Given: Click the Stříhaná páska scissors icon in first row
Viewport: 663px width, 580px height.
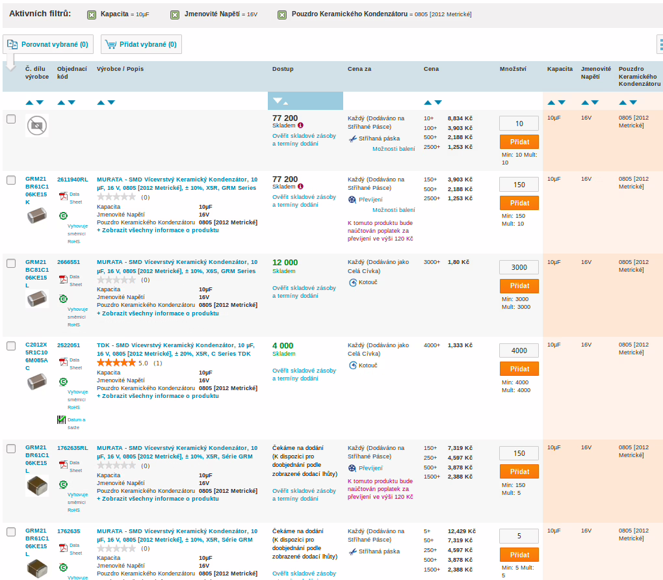Looking at the screenshot, I should 353,138.
